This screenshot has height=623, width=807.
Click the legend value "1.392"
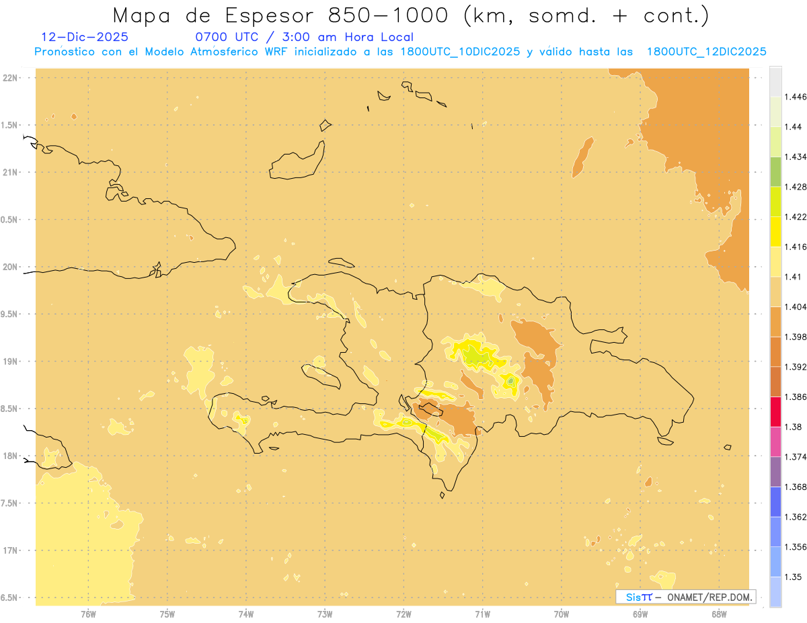(796, 367)
